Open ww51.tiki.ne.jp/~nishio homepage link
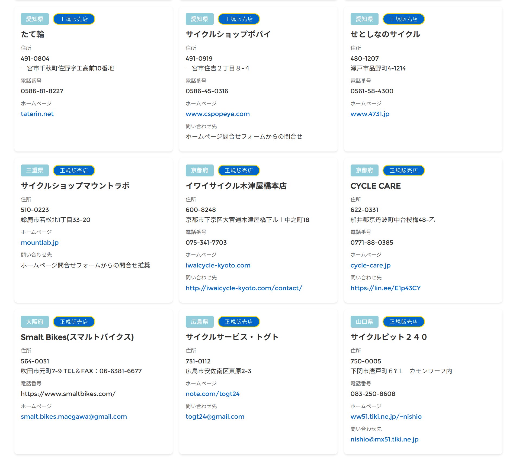This screenshot has height=458, width=519. pos(386,417)
